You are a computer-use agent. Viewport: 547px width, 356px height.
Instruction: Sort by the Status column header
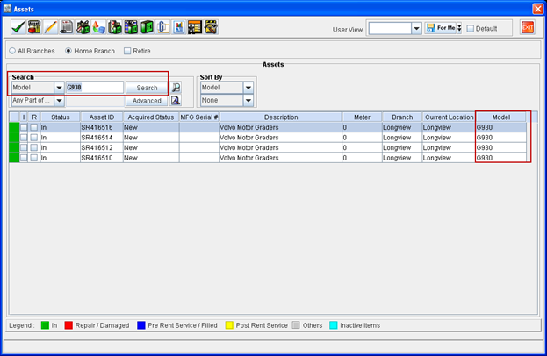(x=60, y=117)
